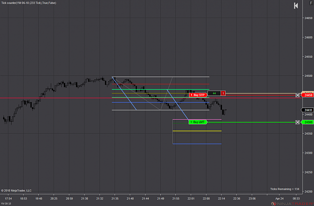Cancel the Buy LMT order with its X
This screenshot has width=314, height=206.
coord(297,122)
